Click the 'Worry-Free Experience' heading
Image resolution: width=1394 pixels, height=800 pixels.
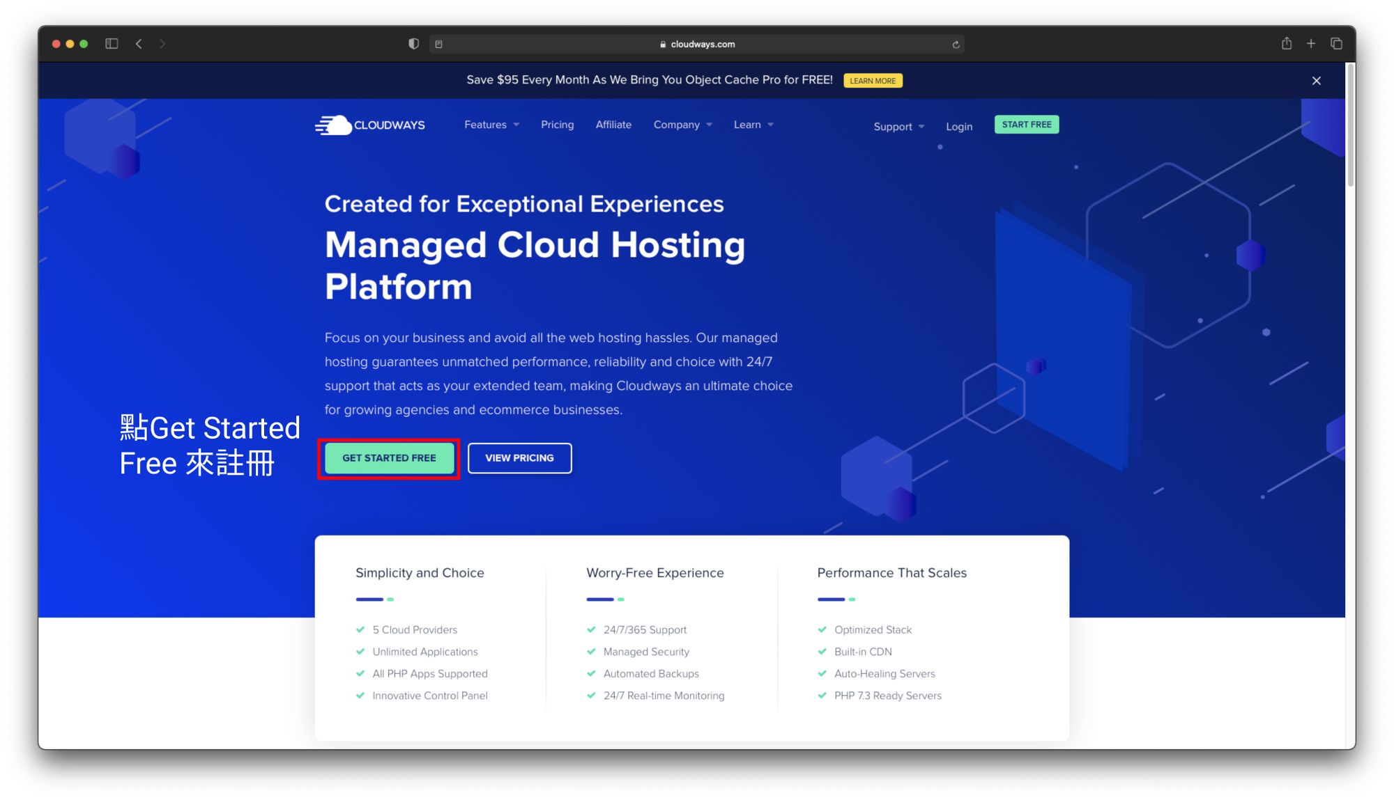[x=655, y=573]
